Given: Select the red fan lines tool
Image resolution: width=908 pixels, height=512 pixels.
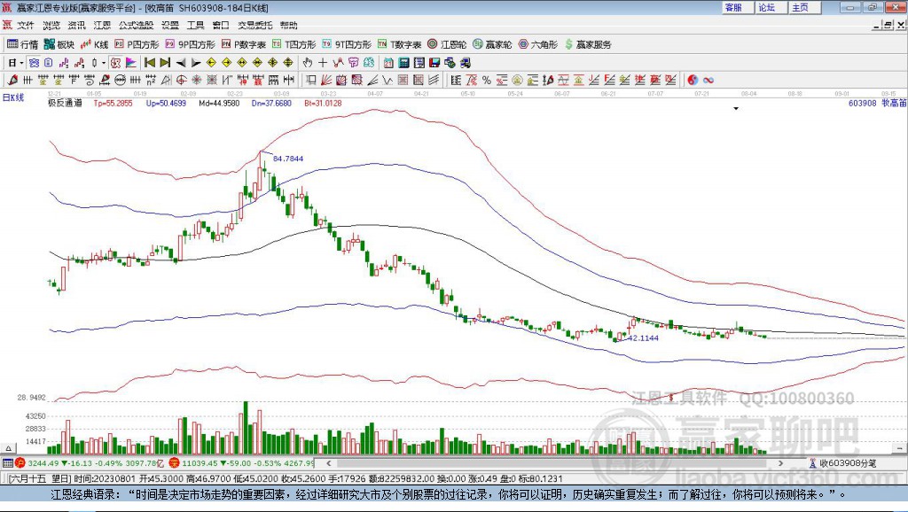Looking at the screenshot, I should [x=326, y=80].
